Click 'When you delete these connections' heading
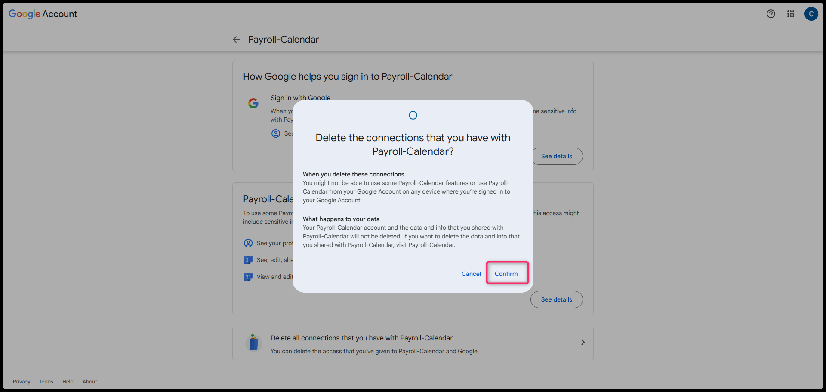The width and height of the screenshot is (826, 392). [x=353, y=174]
